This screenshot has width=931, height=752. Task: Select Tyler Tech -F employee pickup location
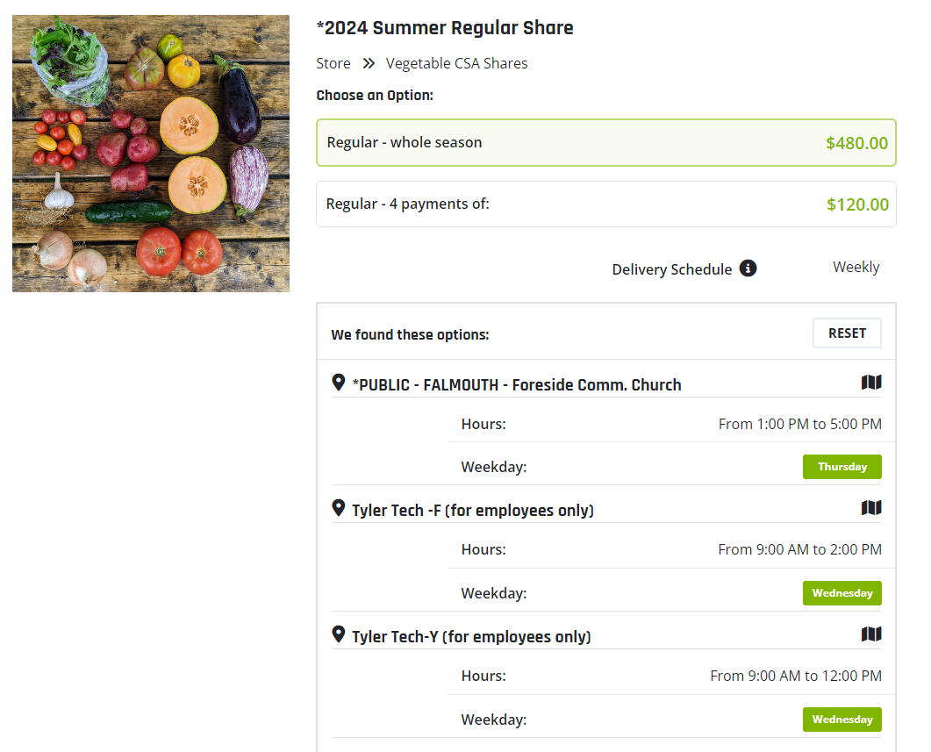(x=472, y=511)
